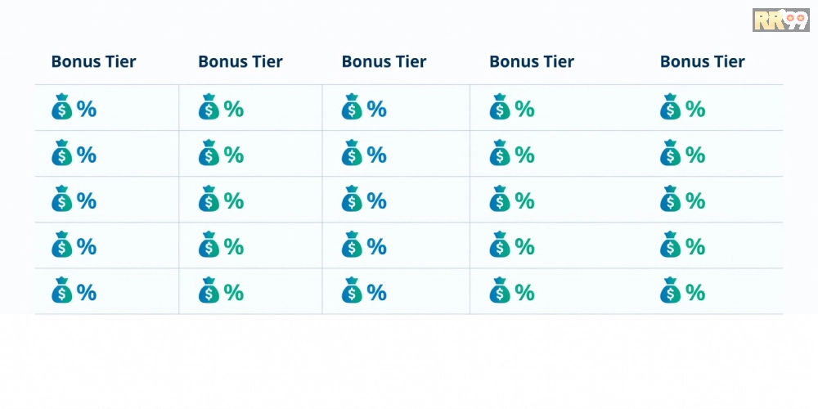This screenshot has height=409, width=818.
Task: Click the fifth Bonus Tier column header
Action: click(x=703, y=61)
